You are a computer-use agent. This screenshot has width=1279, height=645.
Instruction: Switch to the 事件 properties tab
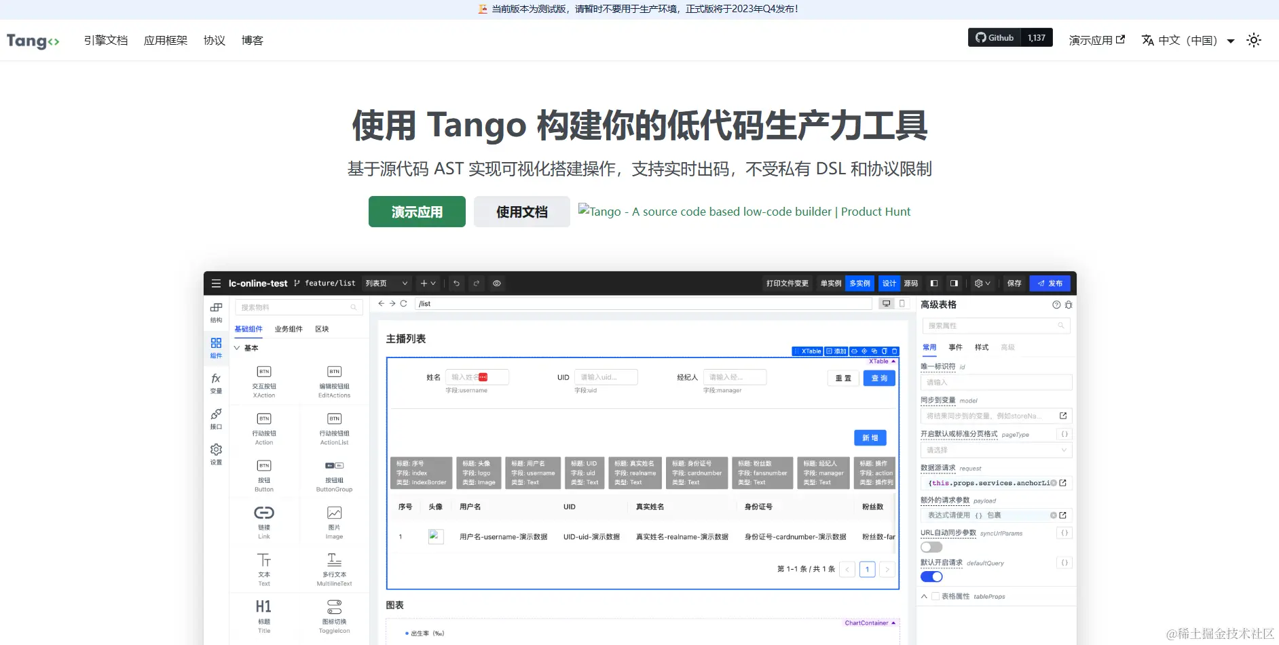point(955,347)
